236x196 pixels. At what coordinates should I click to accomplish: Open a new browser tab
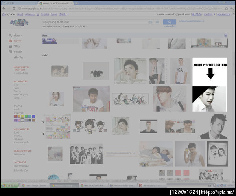(x=76, y=3)
